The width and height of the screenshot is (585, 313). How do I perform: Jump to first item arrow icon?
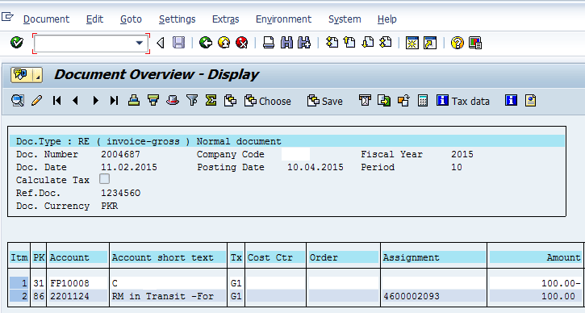(56, 100)
